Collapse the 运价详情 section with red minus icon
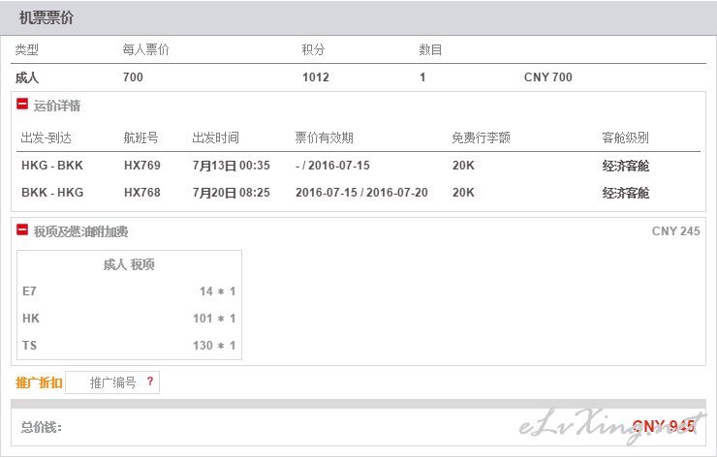 22,105
